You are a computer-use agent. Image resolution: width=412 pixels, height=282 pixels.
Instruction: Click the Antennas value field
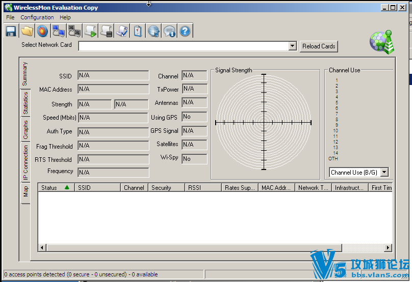click(194, 102)
